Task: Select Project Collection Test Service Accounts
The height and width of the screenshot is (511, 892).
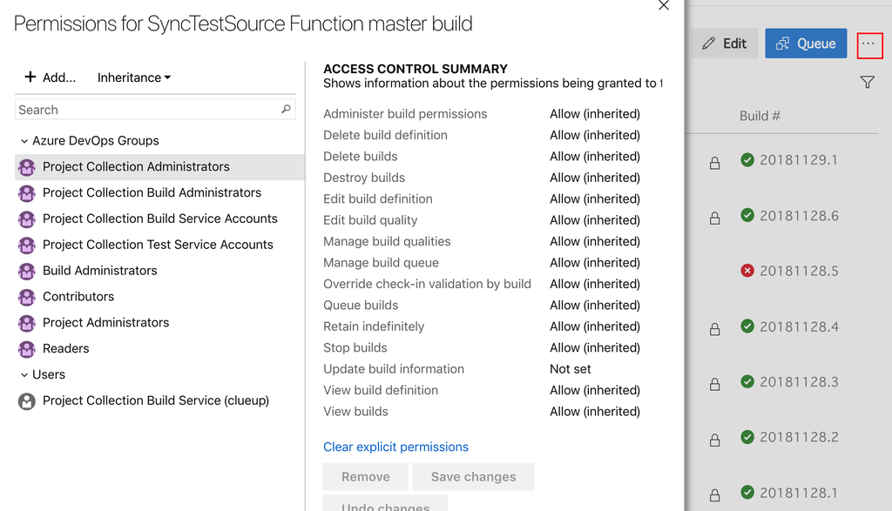Action: coord(160,245)
